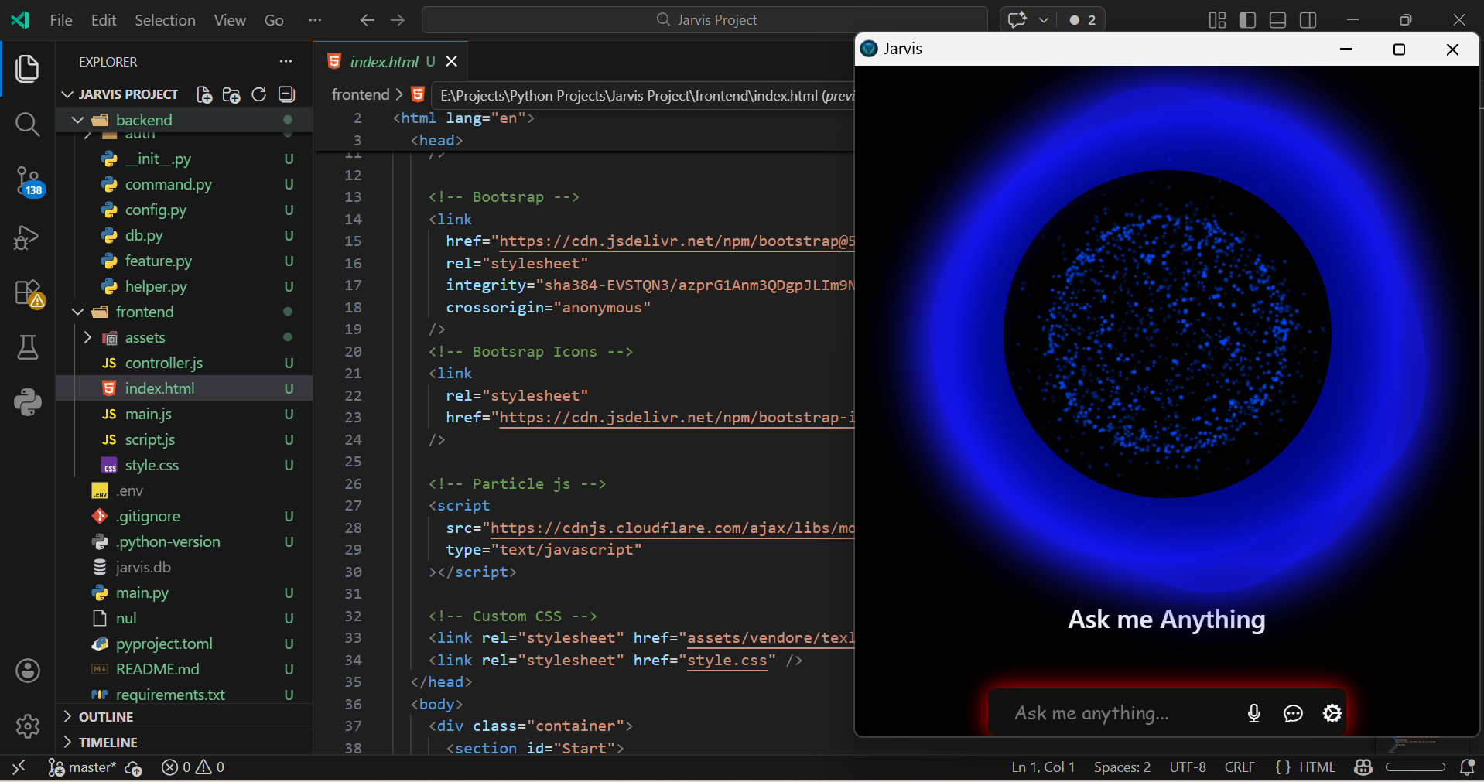
Task: Change the HTML language mode
Action: [x=1316, y=767]
